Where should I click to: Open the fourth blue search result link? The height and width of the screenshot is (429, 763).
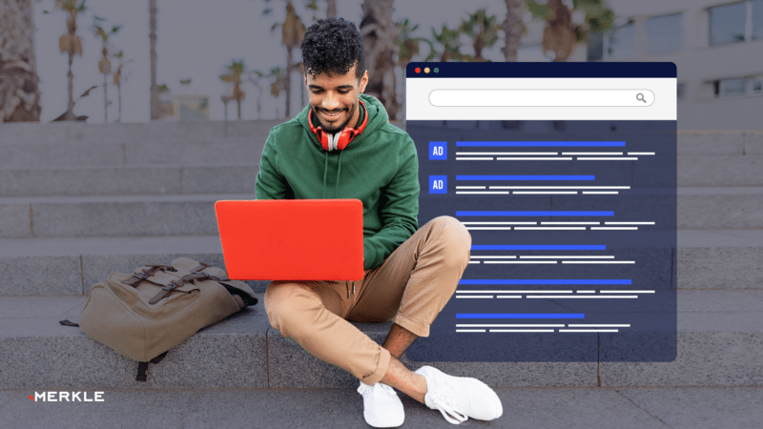coord(538,248)
